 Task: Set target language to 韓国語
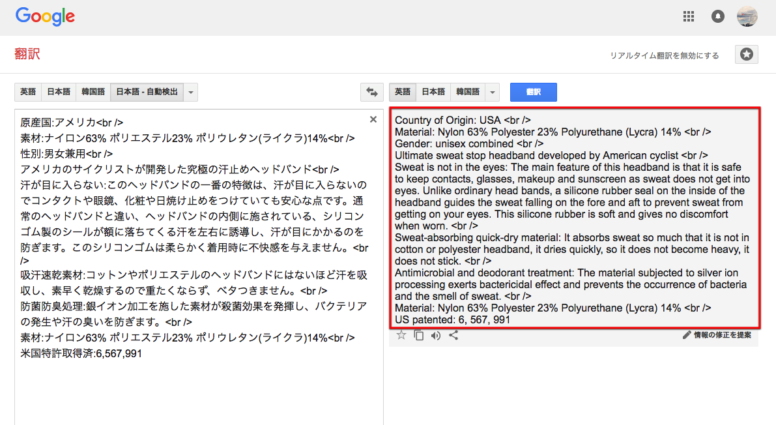click(468, 93)
